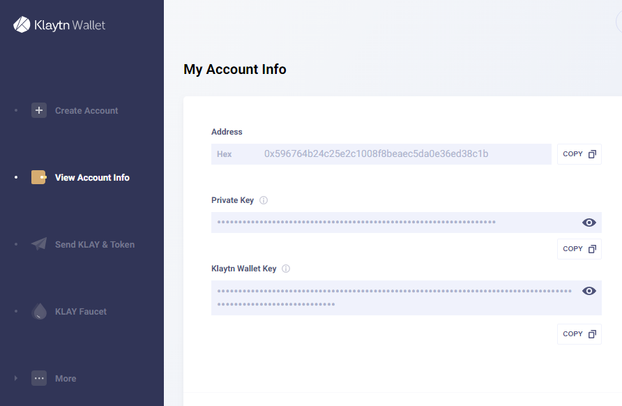Click the More ellipsis icon
The width and height of the screenshot is (622, 406).
[x=39, y=378]
